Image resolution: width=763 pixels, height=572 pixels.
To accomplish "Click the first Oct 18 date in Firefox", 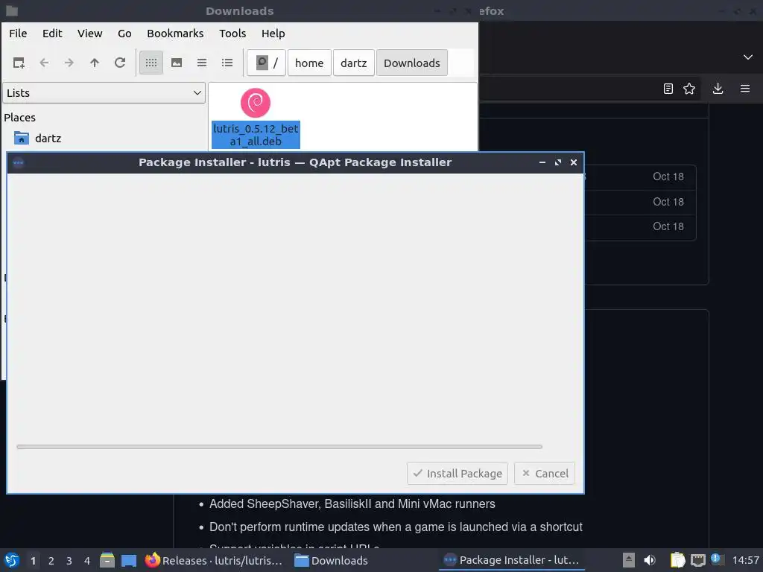I will pyautogui.click(x=668, y=177).
